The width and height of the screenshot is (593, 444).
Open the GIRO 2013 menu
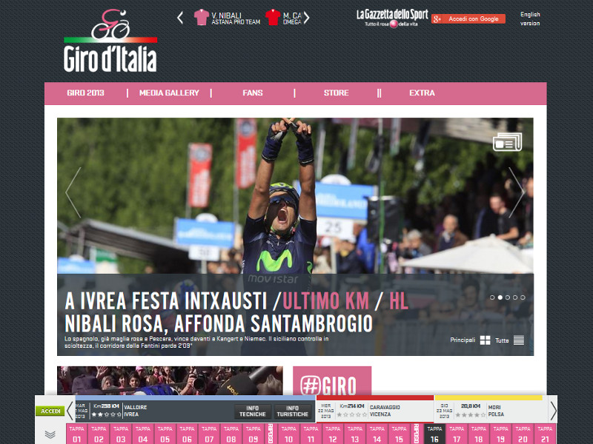(x=85, y=93)
